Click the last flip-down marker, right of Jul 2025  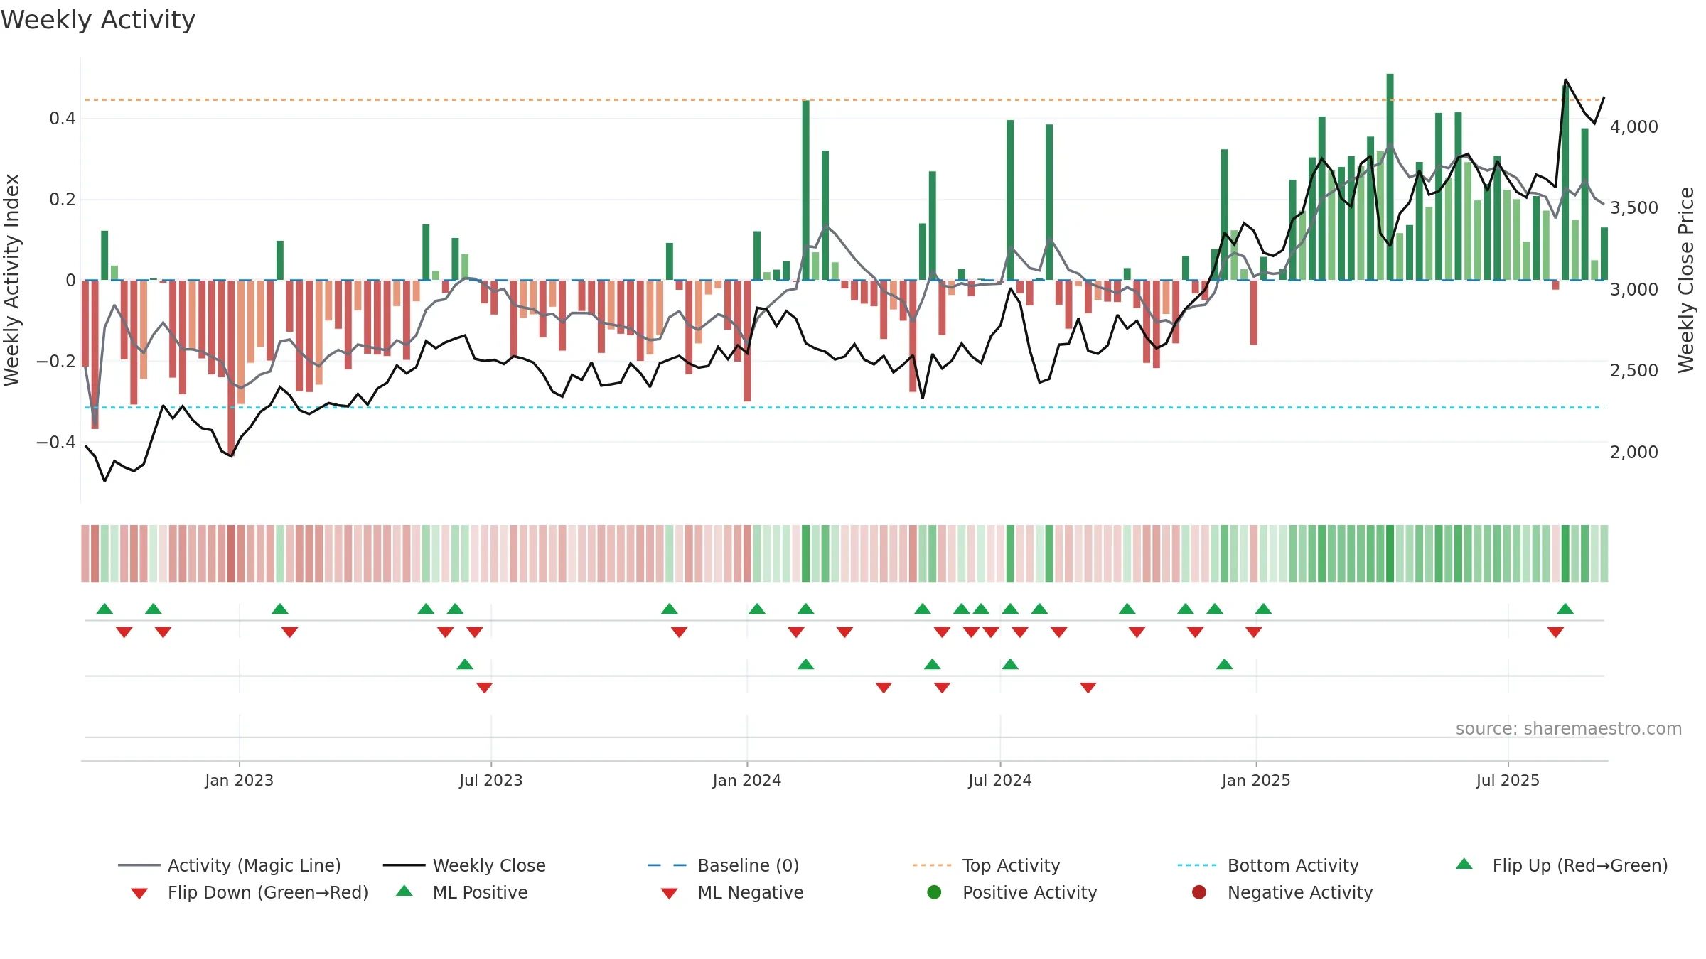[1555, 632]
